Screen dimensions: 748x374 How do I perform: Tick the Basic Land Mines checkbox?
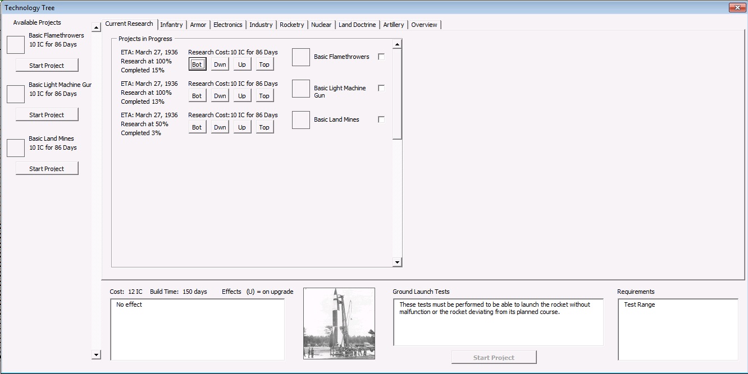point(382,119)
